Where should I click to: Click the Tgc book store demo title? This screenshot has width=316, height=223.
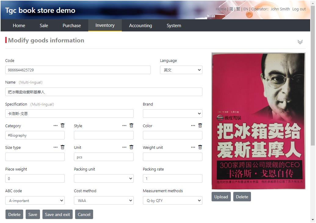(x=40, y=10)
